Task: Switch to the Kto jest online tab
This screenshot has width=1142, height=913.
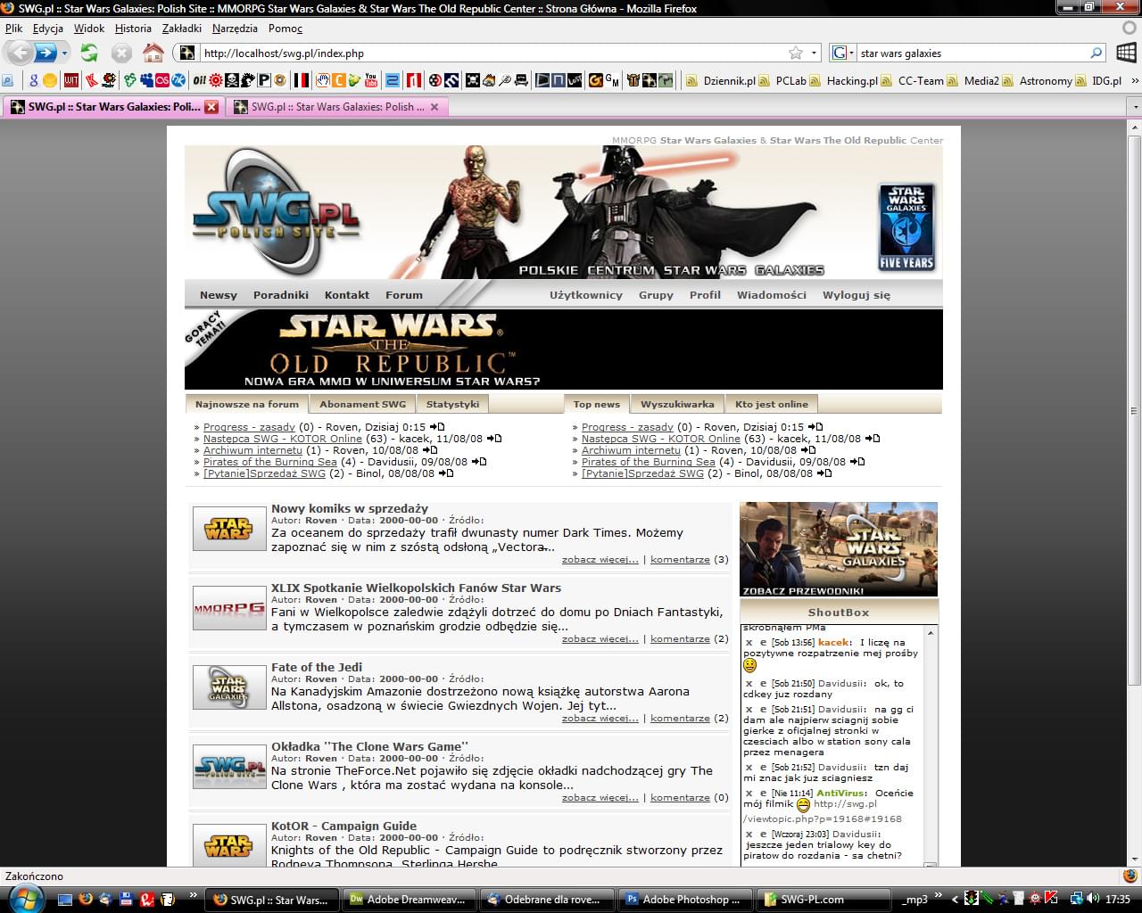Action: (771, 404)
